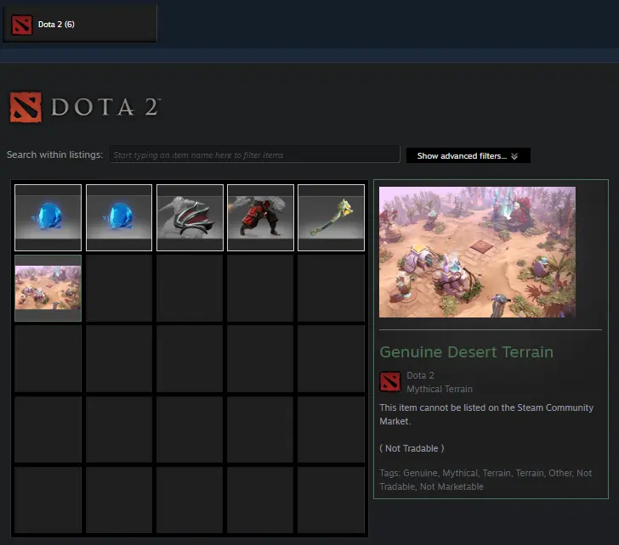Expand Show advanced filters dropdown
Screen dimensions: 619x545
468,155
